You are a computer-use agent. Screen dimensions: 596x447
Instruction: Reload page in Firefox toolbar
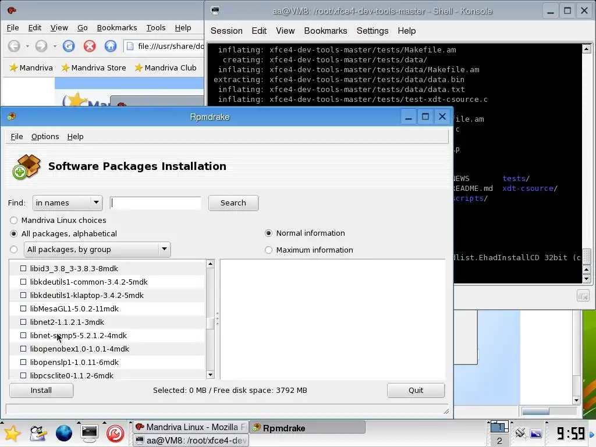69,47
